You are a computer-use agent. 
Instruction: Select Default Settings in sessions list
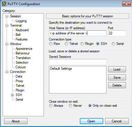pos(61,69)
